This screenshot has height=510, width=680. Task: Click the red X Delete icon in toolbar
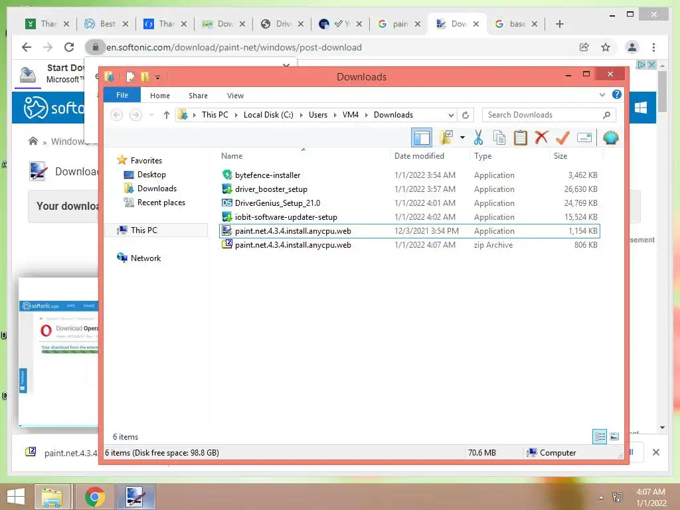[x=541, y=137]
